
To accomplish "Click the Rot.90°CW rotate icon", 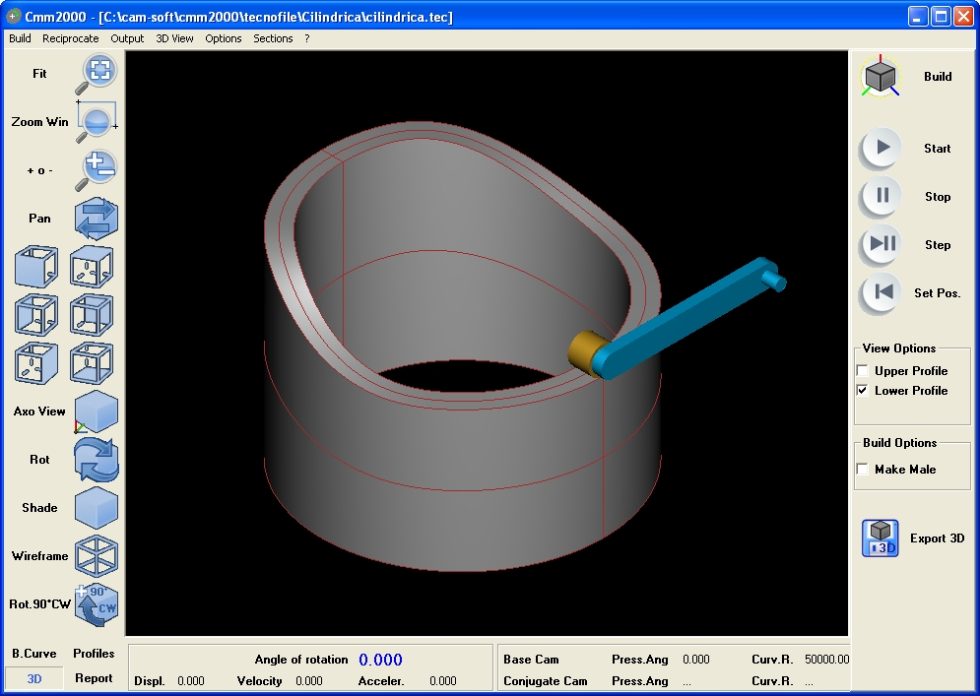I will click(x=97, y=604).
